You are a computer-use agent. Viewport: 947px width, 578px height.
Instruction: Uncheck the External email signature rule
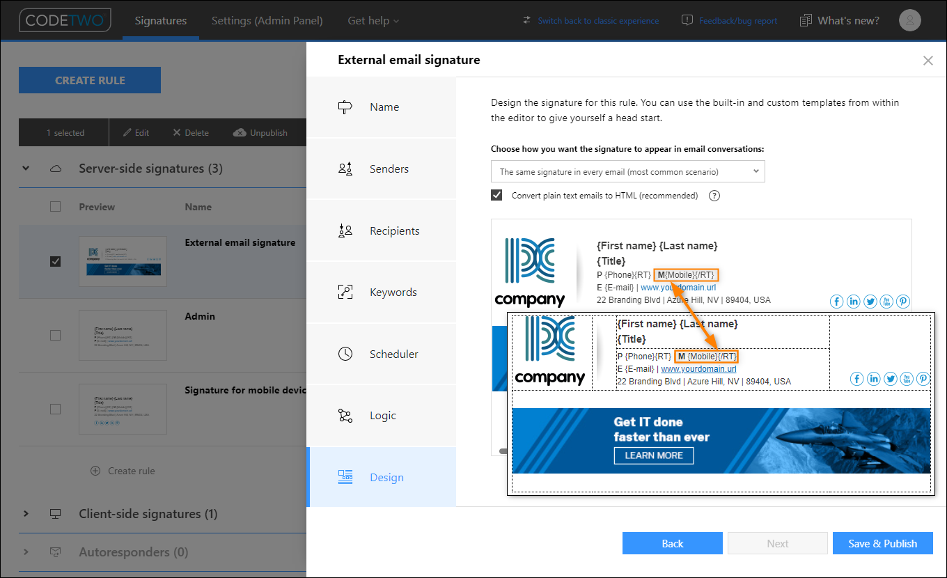[55, 261]
